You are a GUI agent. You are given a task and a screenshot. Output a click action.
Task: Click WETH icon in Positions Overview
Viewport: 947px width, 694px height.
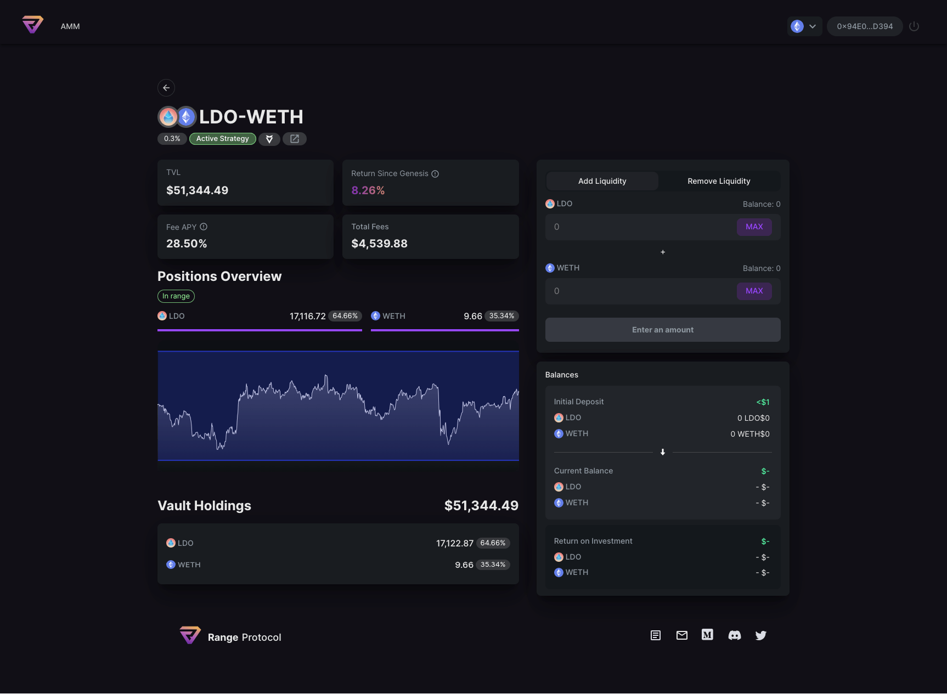coord(375,316)
